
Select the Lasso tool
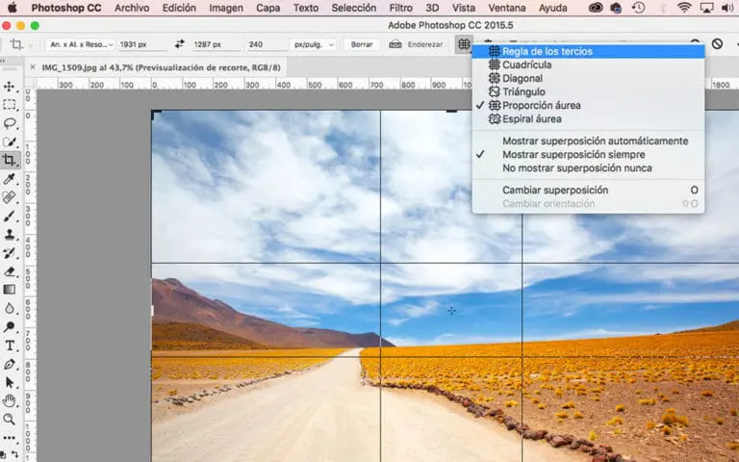[x=9, y=123]
